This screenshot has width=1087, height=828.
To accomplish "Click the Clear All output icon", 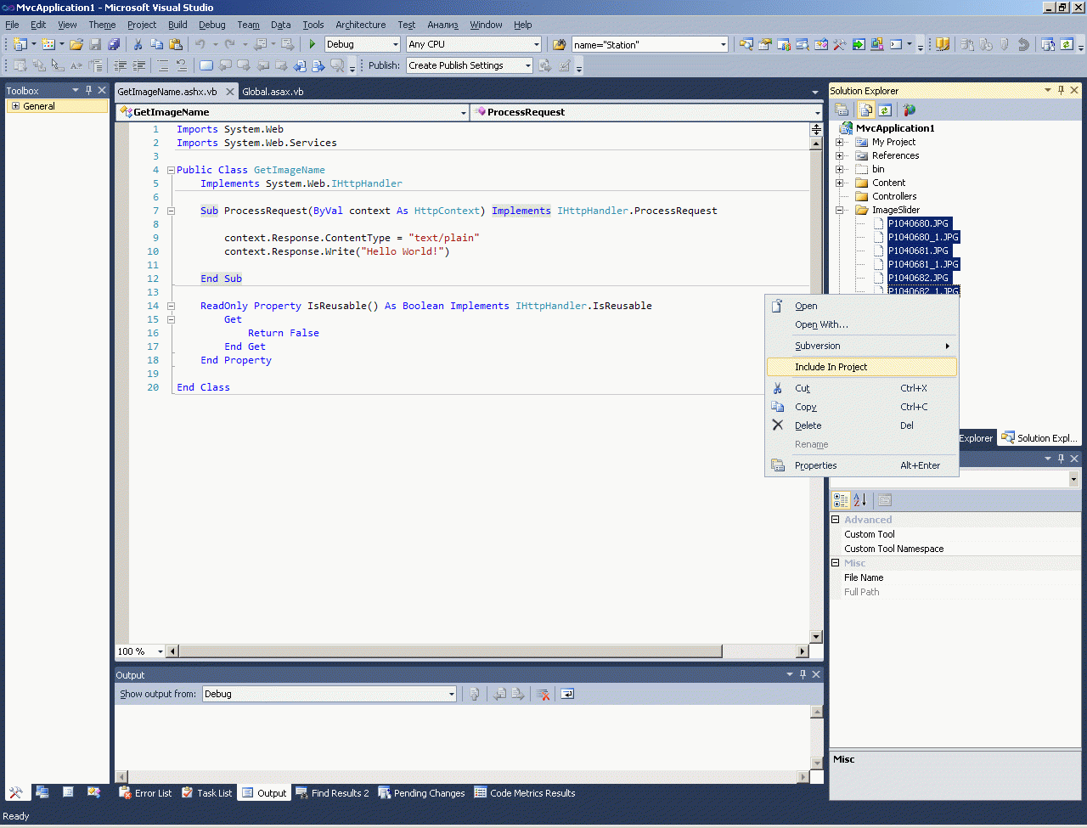I will pos(543,694).
